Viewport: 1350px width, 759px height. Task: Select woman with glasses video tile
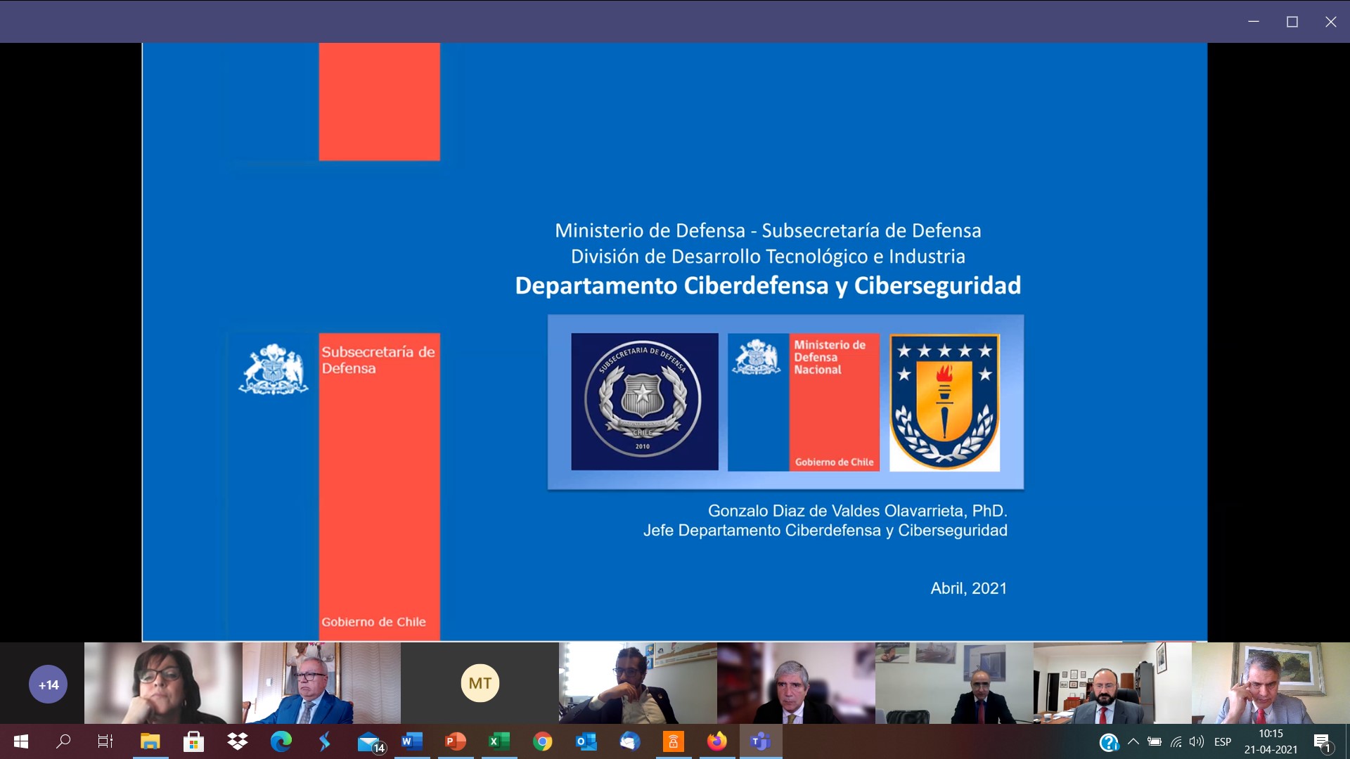click(x=163, y=683)
